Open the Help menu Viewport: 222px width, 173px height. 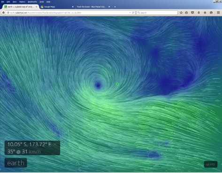(x=48, y=2)
